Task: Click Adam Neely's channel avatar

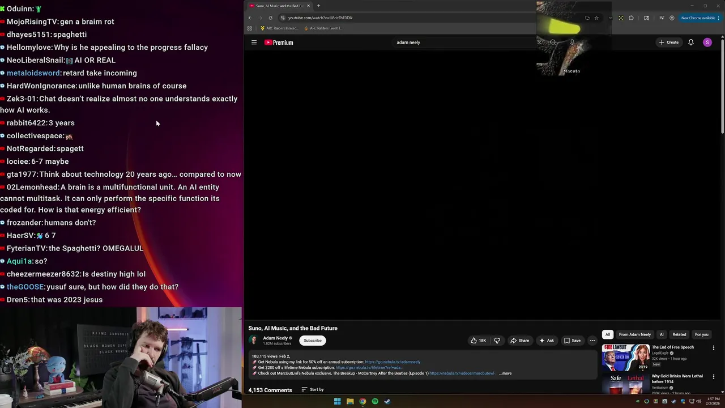Action: pos(253,341)
